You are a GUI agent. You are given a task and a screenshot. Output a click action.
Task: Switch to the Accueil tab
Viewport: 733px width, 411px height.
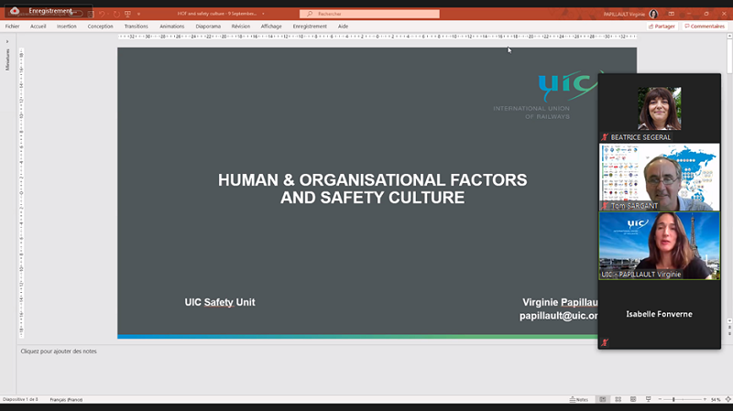point(38,27)
